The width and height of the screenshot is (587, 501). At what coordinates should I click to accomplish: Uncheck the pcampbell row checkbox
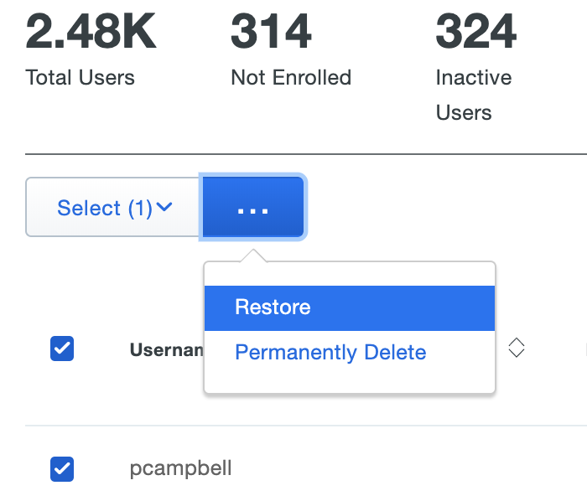point(62,469)
